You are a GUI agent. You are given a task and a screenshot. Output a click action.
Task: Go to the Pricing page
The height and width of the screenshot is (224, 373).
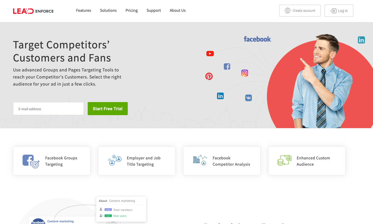131,10
